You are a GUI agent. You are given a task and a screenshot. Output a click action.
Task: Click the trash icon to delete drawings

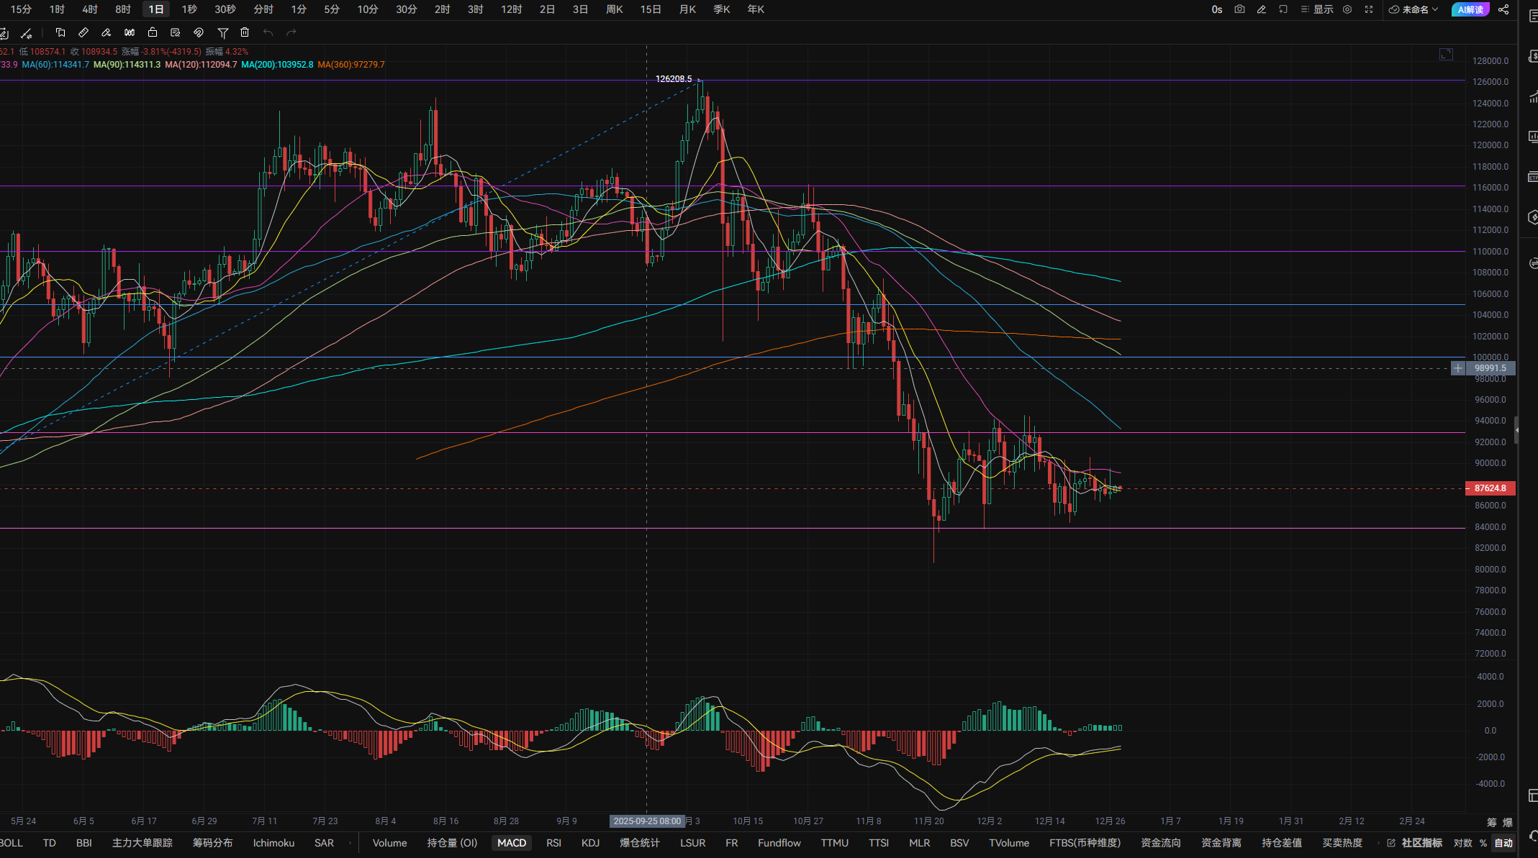coord(245,32)
